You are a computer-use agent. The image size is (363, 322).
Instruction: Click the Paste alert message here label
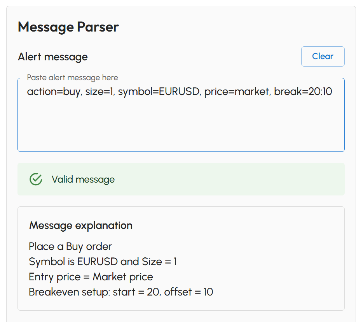click(72, 77)
